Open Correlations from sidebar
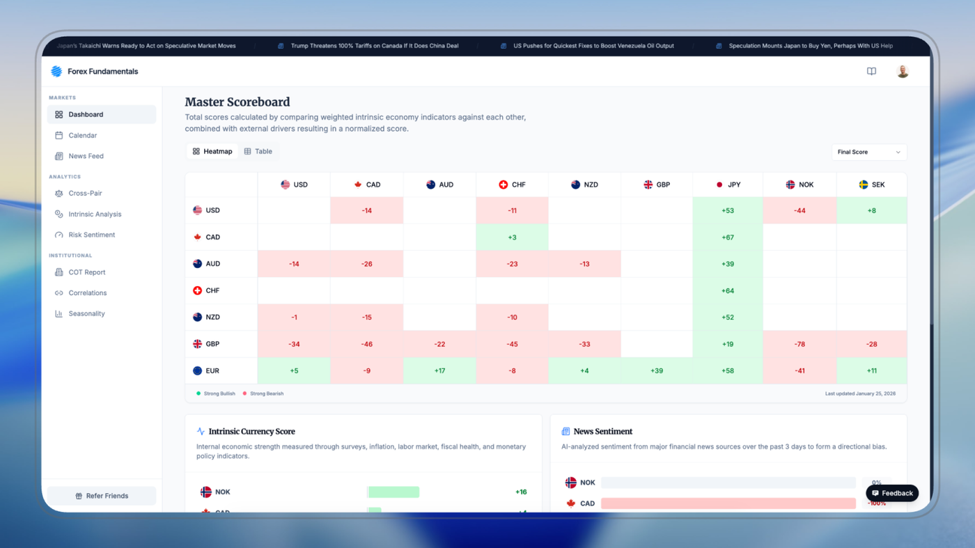This screenshot has width=975, height=548. pos(87,292)
